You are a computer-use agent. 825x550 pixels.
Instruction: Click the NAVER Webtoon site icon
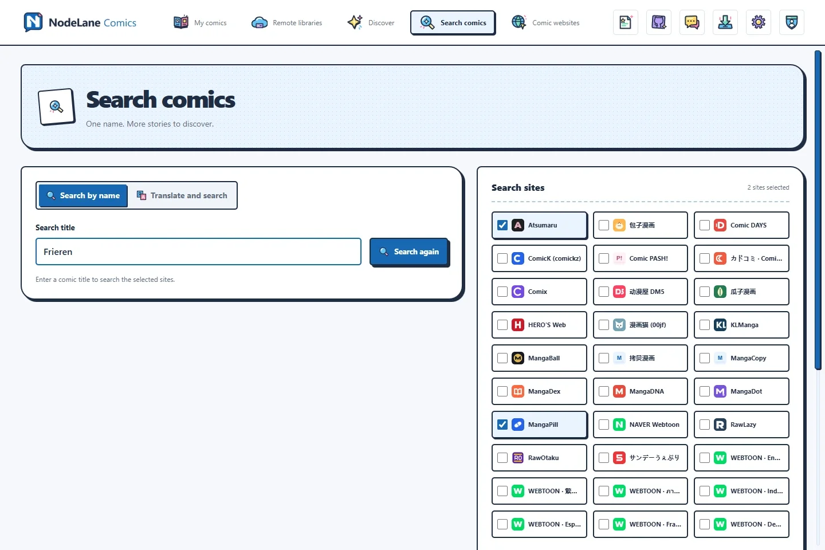tap(619, 425)
